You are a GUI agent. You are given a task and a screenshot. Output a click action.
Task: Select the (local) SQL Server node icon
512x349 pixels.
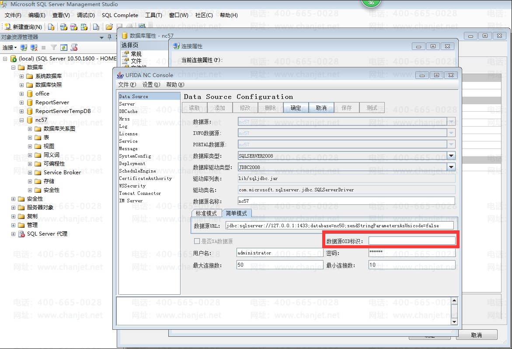pos(14,59)
